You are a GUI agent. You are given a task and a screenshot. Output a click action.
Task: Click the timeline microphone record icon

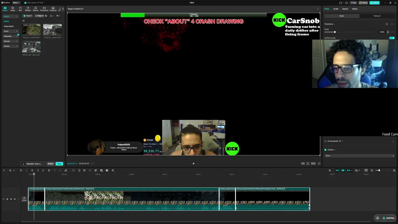(330, 170)
